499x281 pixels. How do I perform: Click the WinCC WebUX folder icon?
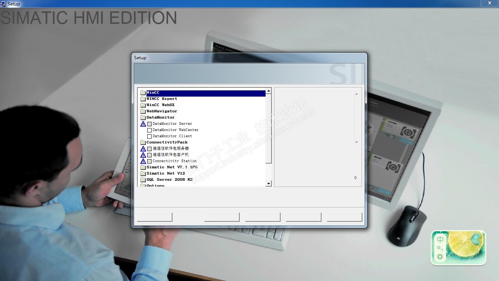[143, 105]
